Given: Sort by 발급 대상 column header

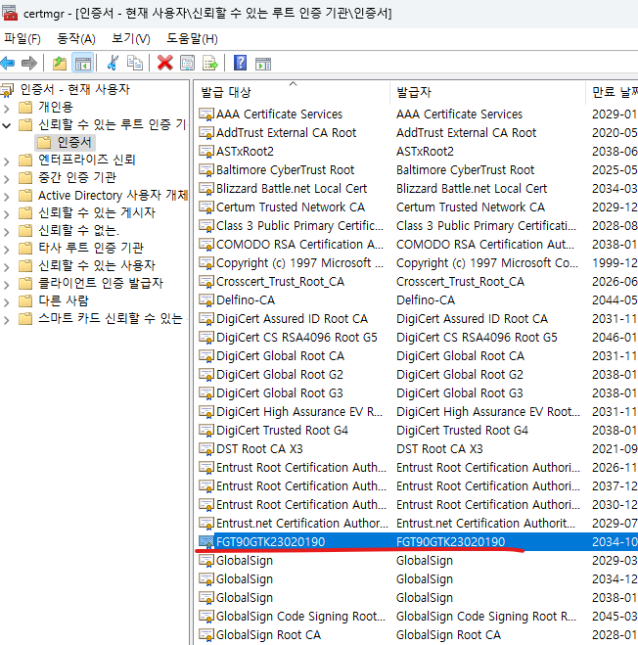Looking at the screenshot, I should (x=292, y=92).
